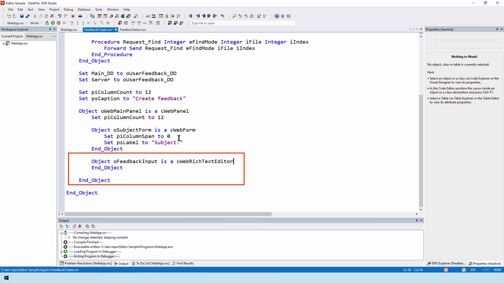This screenshot has height=283, width=504.
Task: Open the Find Results tab
Action: coord(183,263)
